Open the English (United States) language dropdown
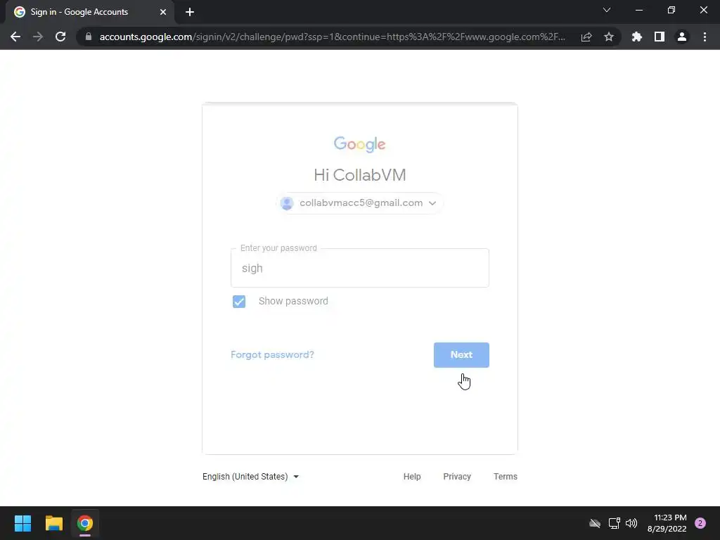 tap(251, 477)
